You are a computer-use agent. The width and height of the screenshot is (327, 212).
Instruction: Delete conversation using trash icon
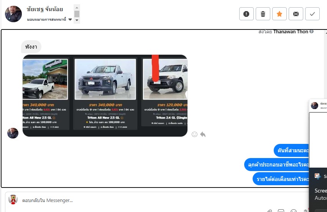[263, 14]
